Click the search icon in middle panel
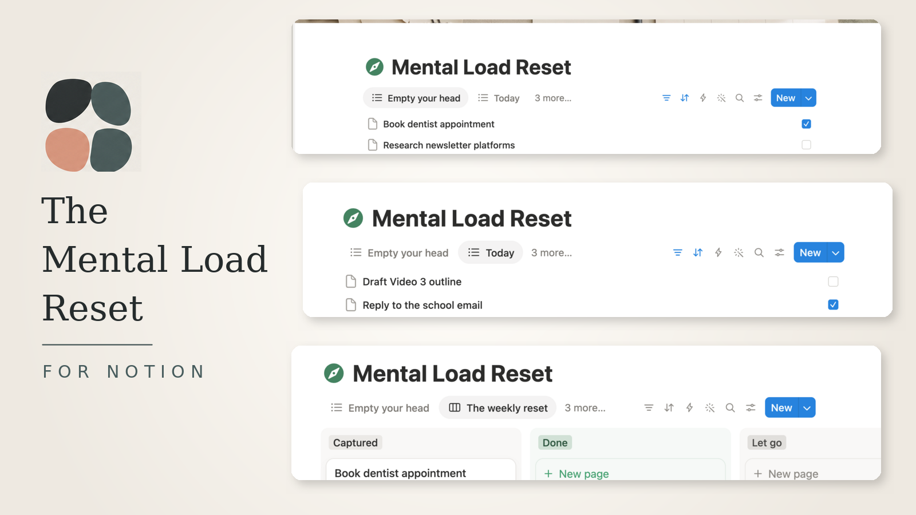Screen dimensions: 916x515 point(759,252)
